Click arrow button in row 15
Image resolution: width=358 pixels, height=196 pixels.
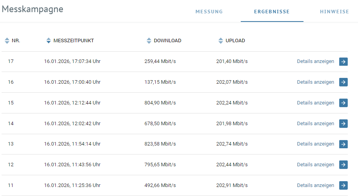343,103
